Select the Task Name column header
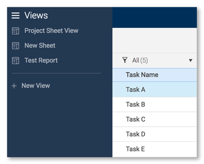 coord(155,75)
